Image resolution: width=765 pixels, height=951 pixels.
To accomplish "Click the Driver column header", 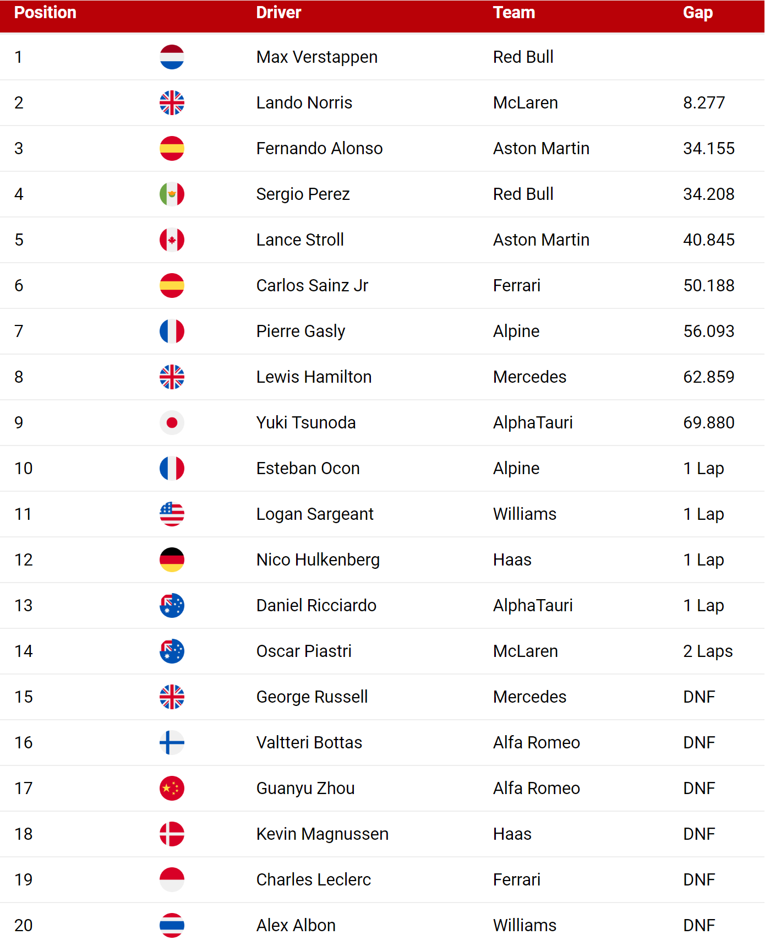I will (278, 13).
